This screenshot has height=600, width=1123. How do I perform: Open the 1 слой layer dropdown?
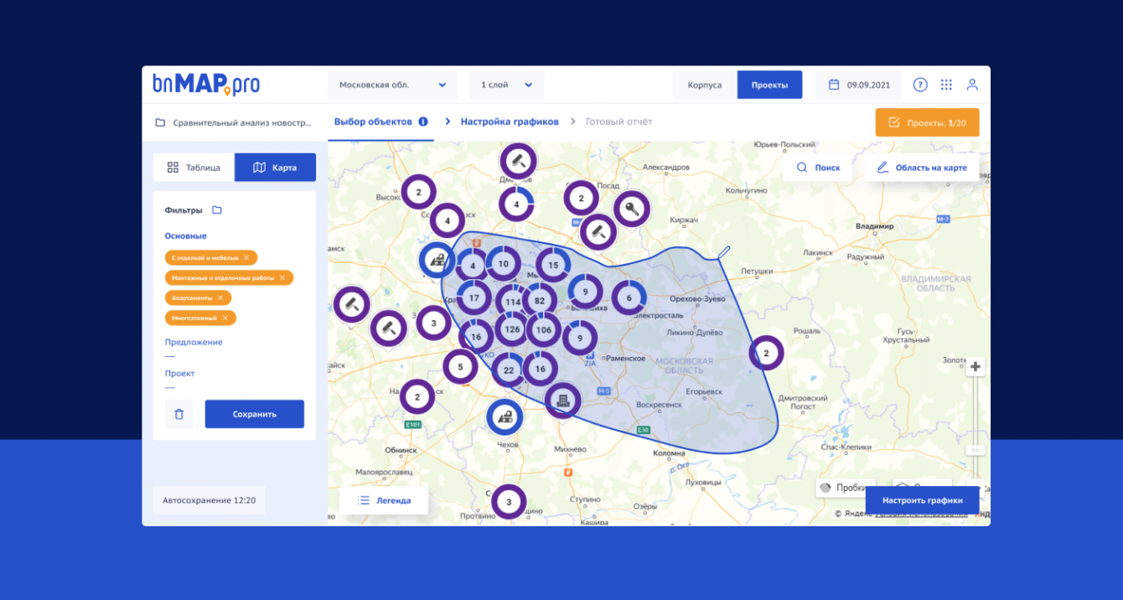pos(506,85)
